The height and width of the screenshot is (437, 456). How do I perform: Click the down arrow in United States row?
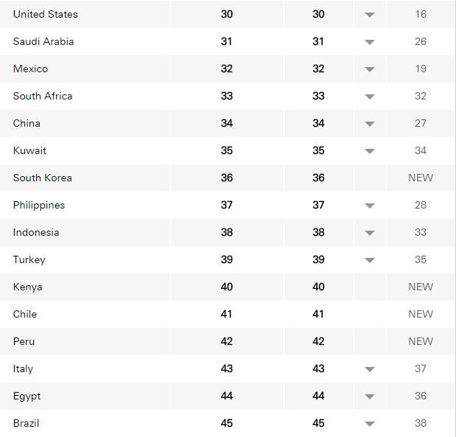[x=370, y=15]
